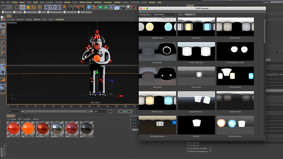283x159 pixels.
Task: Toggle the Enable Snap S icon
Action: click(3, 72)
